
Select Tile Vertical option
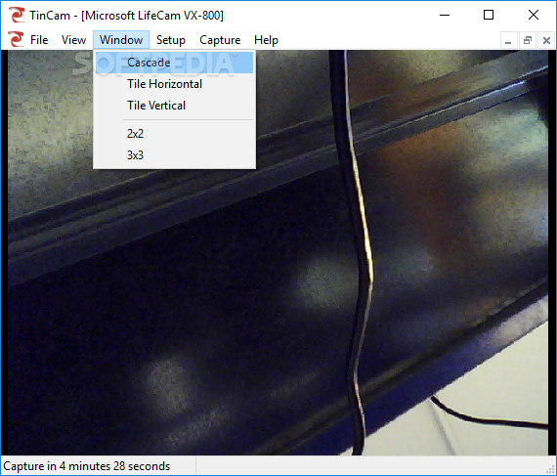tap(174, 106)
